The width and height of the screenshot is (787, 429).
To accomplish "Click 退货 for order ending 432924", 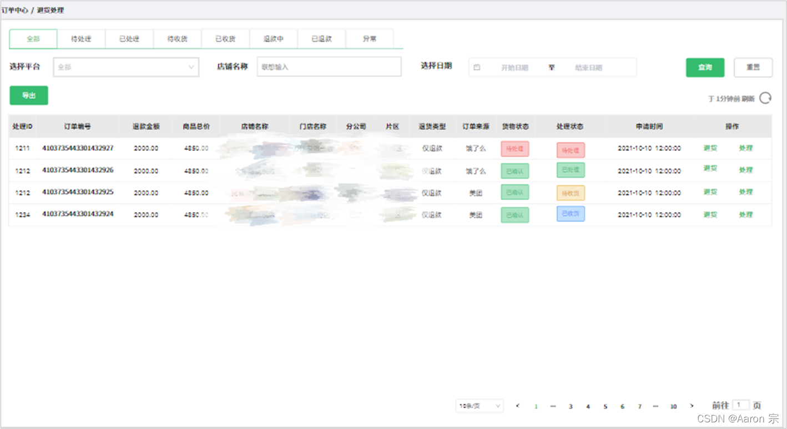I will (710, 214).
